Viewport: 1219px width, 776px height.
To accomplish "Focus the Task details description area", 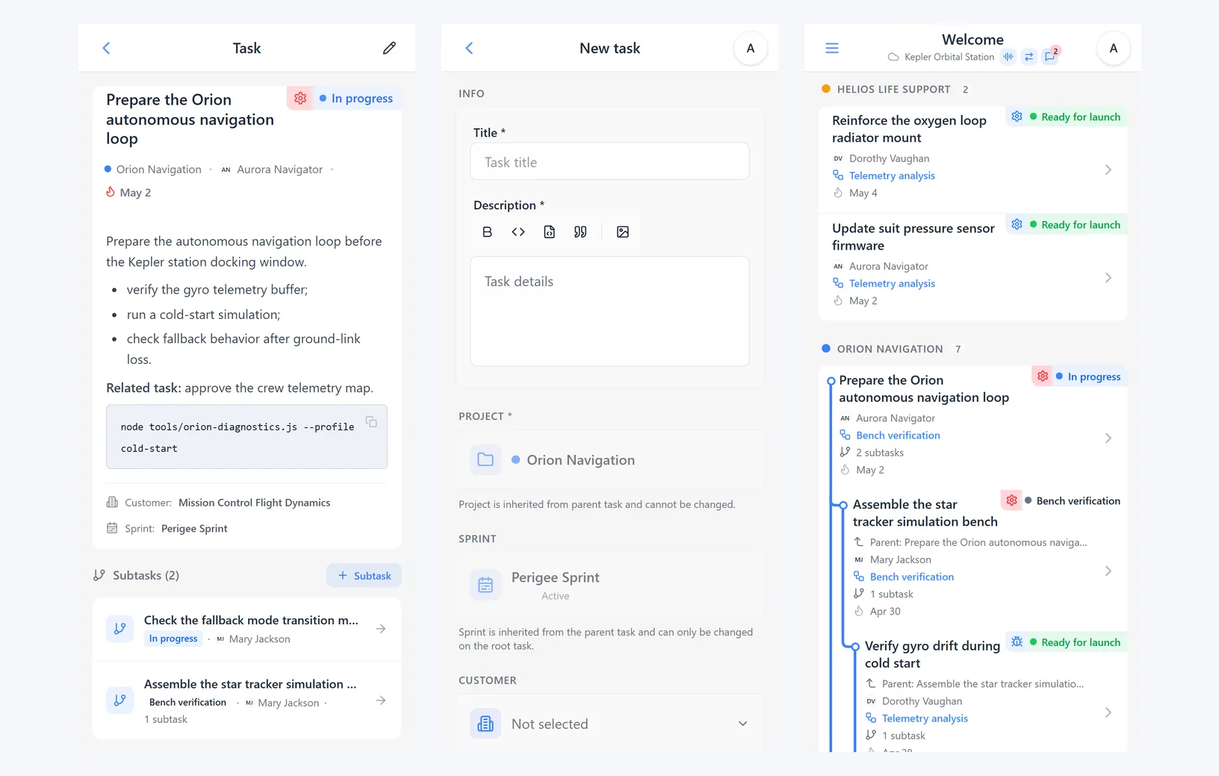I will pyautogui.click(x=609, y=311).
